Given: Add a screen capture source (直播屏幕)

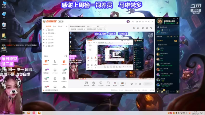Looking at the screenshot, I should 86,84.
